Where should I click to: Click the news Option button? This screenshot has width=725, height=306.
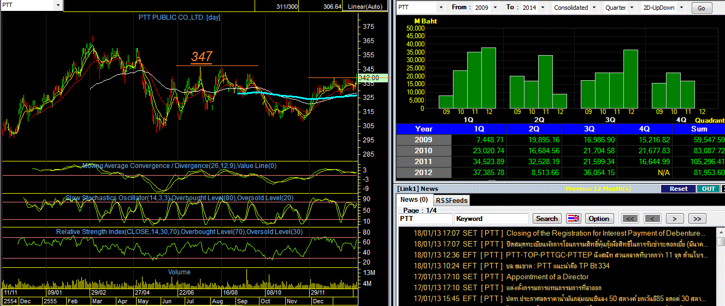click(598, 219)
